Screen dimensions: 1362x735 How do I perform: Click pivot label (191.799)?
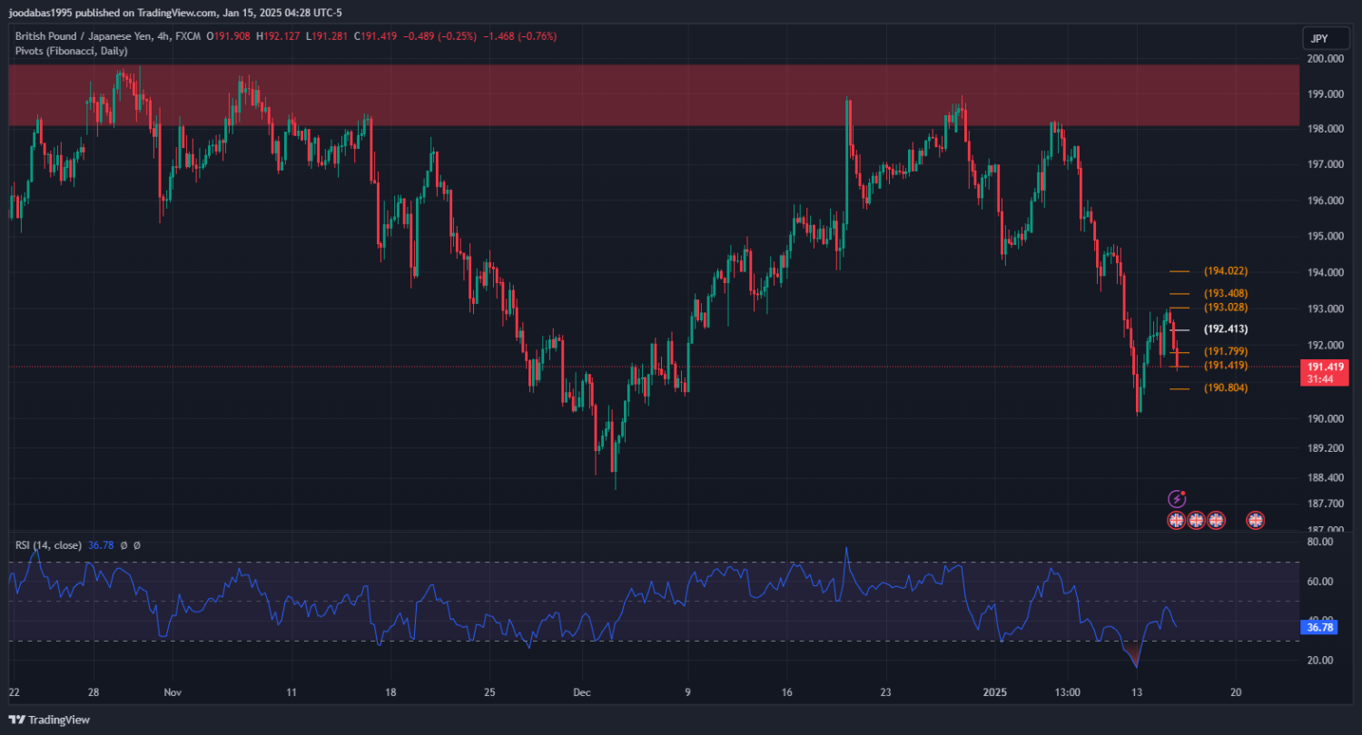[x=1226, y=352]
